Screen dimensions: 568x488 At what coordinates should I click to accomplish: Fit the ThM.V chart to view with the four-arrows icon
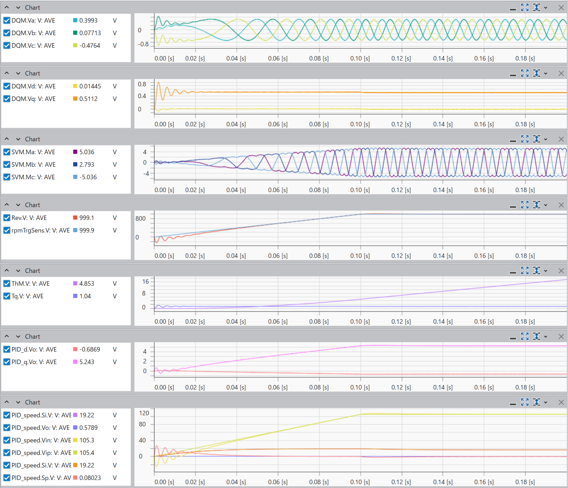click(x=524, y=270)
